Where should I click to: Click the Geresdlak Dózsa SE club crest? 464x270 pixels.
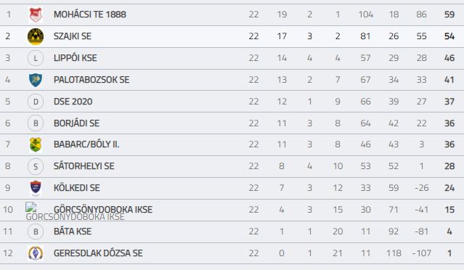pyautogui.click(x=36, y=253)
